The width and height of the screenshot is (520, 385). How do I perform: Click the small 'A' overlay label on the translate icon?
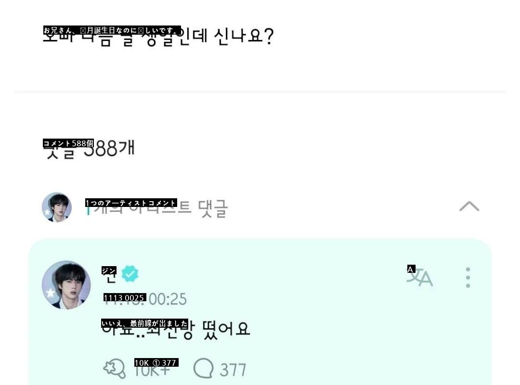(411, 269)
